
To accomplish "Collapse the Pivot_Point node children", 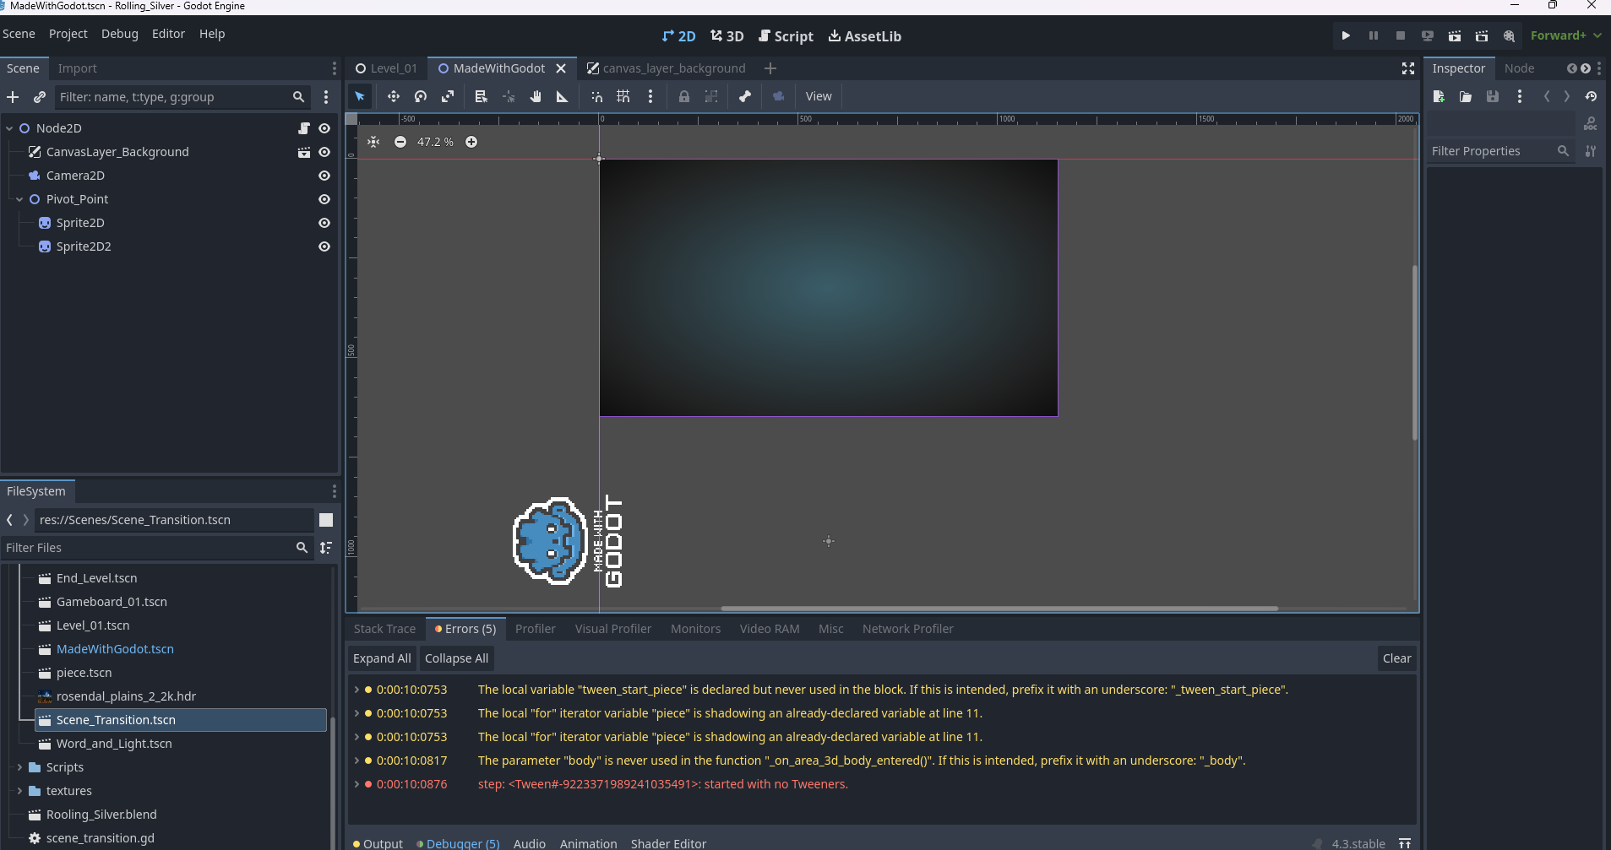I will point(19,199).
